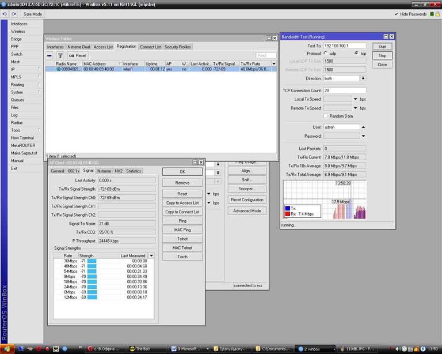
Task: Click the Snooper button
Action: click(247, 189)
